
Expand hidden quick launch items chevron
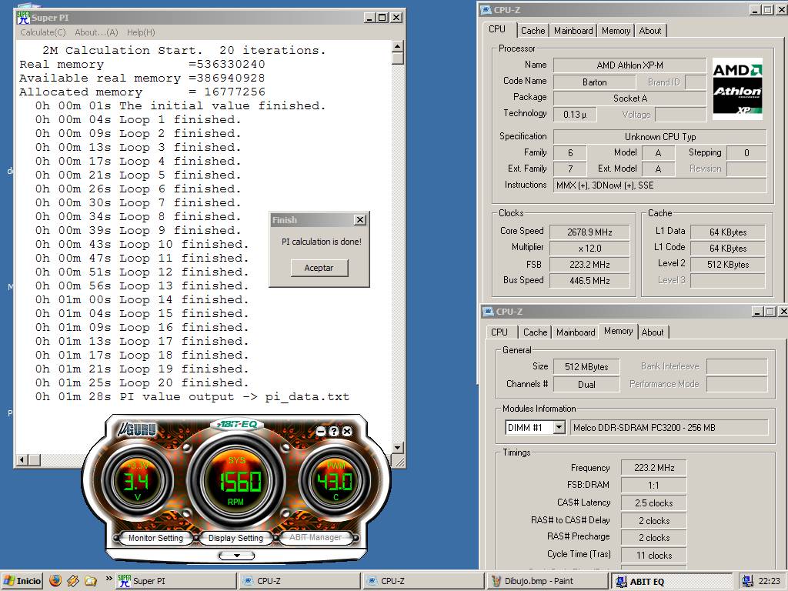click(x=109, y=578)
